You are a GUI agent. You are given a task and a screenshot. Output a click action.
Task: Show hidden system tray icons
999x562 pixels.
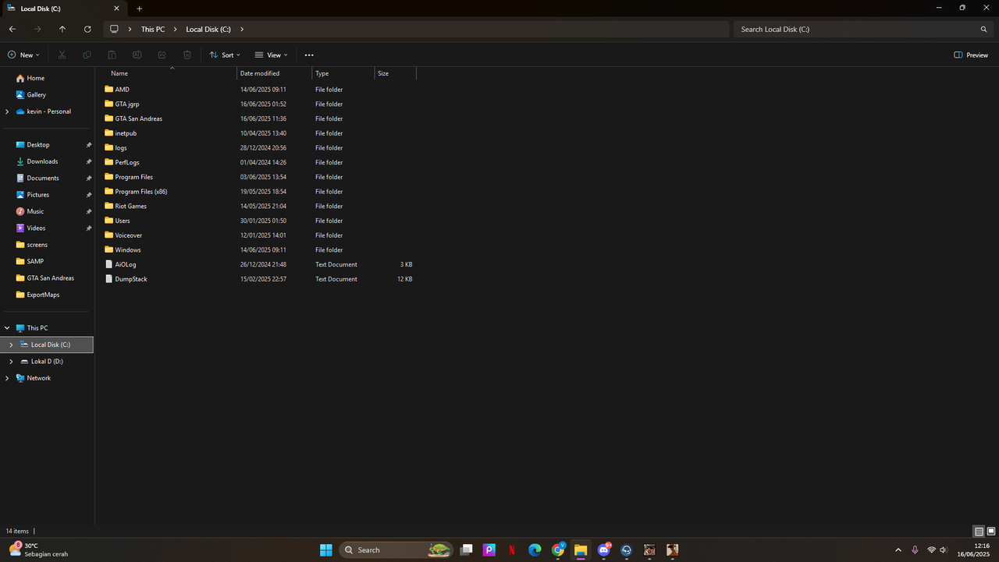pos(898,550)
